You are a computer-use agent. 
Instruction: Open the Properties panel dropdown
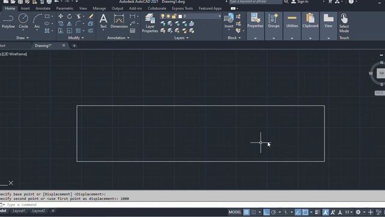pyautogui.click(x=255, y=39)
